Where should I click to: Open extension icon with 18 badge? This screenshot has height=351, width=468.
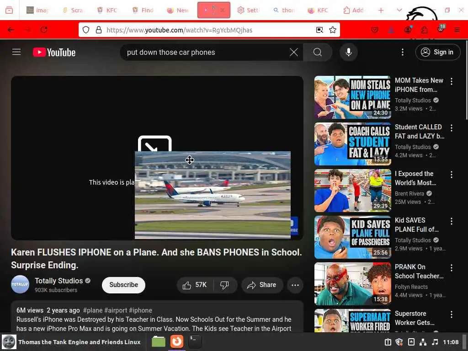pyautogui.click(x=441, y=29)
